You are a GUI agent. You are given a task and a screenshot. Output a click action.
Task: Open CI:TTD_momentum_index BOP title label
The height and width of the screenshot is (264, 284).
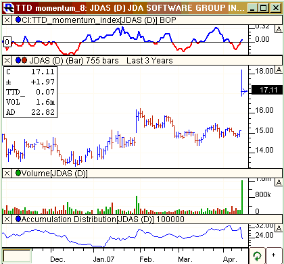point(99,20)
